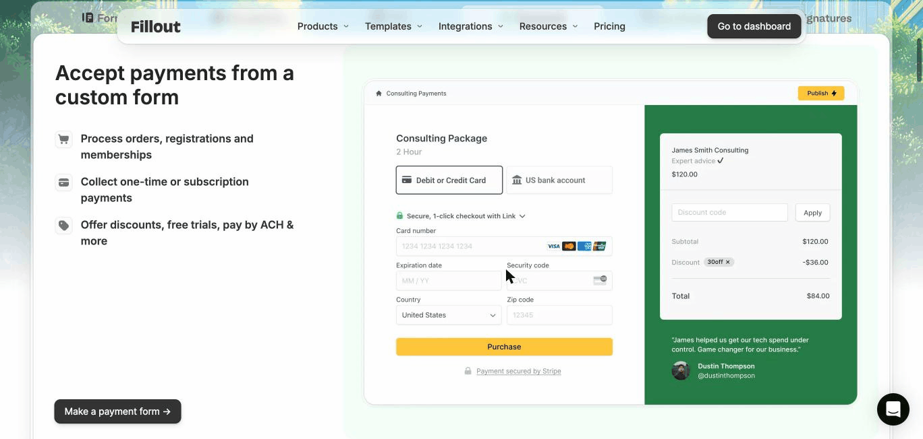923x439 pixels.
Task: Click the Expiration date field
Action: [449, 281]
